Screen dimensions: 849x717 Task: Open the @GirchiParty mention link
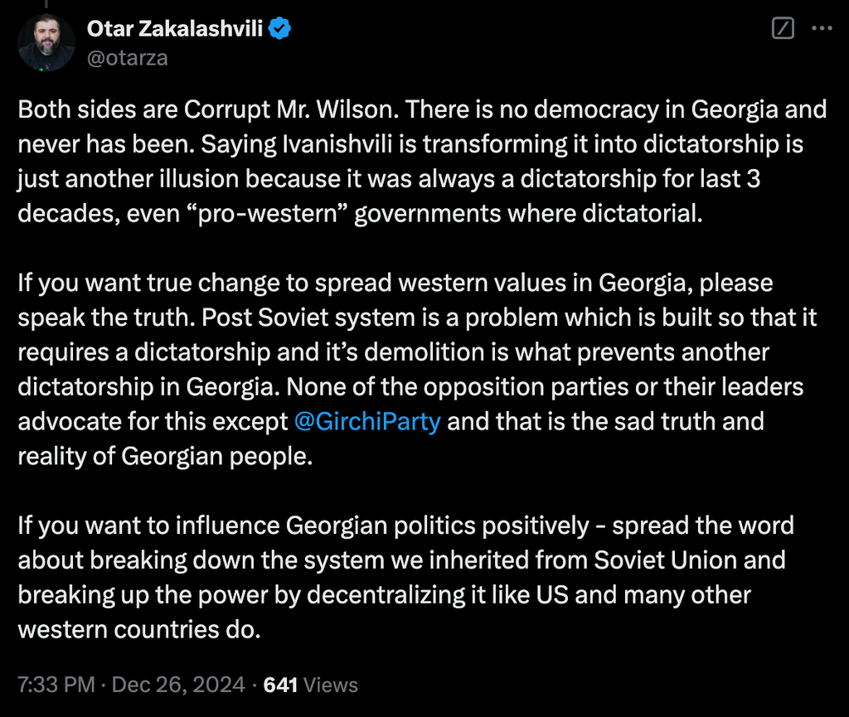pyautogui.click(x=367, y=422)
